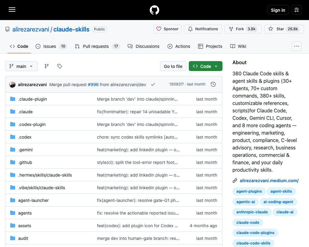Open the three-dot more tabs menu
Image resolution: width=309 pixels, height=247 pixels.
pyautogui.click(x=297, y=46)
